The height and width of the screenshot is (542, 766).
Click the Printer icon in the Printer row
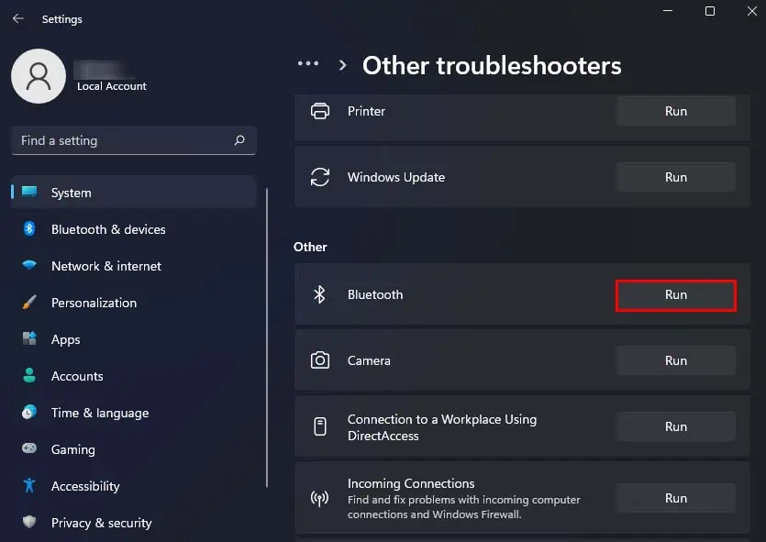pos(320,110)
